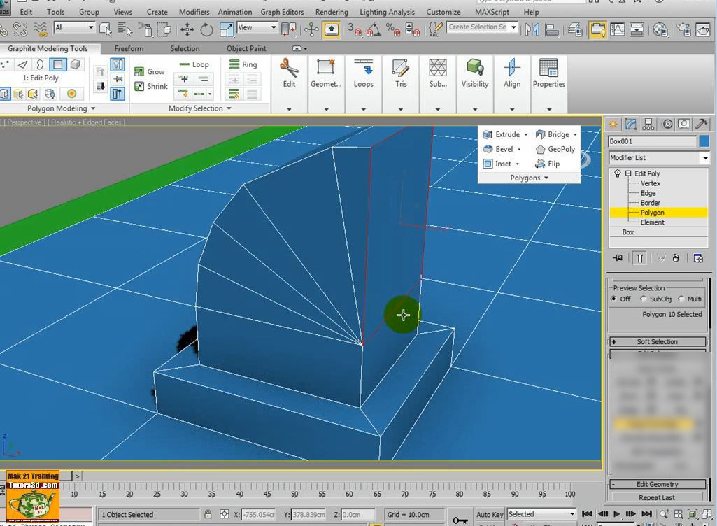The width and height of the screenshot is (717, 526).
Task: Click the Select and Rotate tool
Action: coord(207,29)
